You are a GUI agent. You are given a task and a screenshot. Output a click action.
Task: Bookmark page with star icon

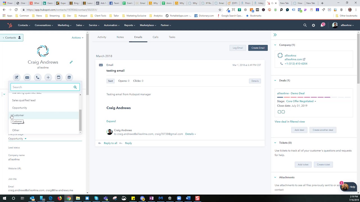(x=220, y=10)
